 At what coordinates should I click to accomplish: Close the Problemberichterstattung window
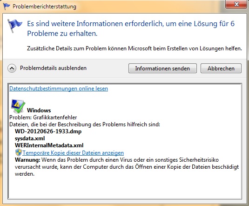pyautogui.click(x=236, y=4)
